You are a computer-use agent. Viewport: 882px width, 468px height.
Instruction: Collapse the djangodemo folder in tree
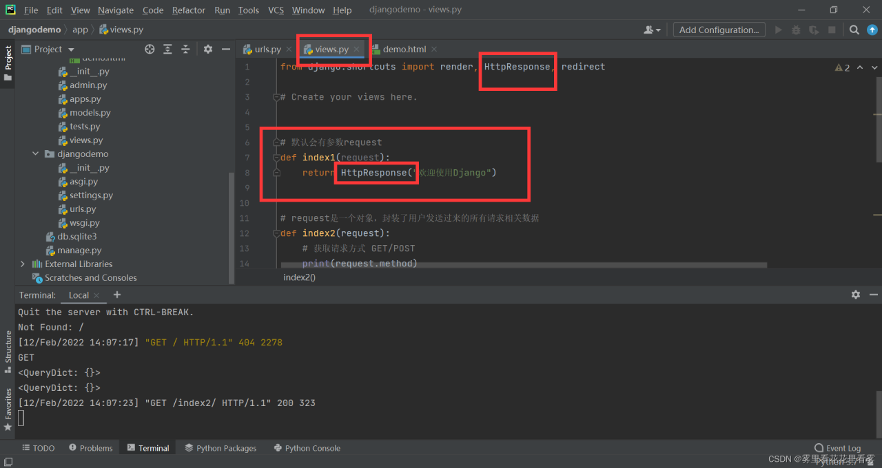pyautogui.click(x=36, y=154)
